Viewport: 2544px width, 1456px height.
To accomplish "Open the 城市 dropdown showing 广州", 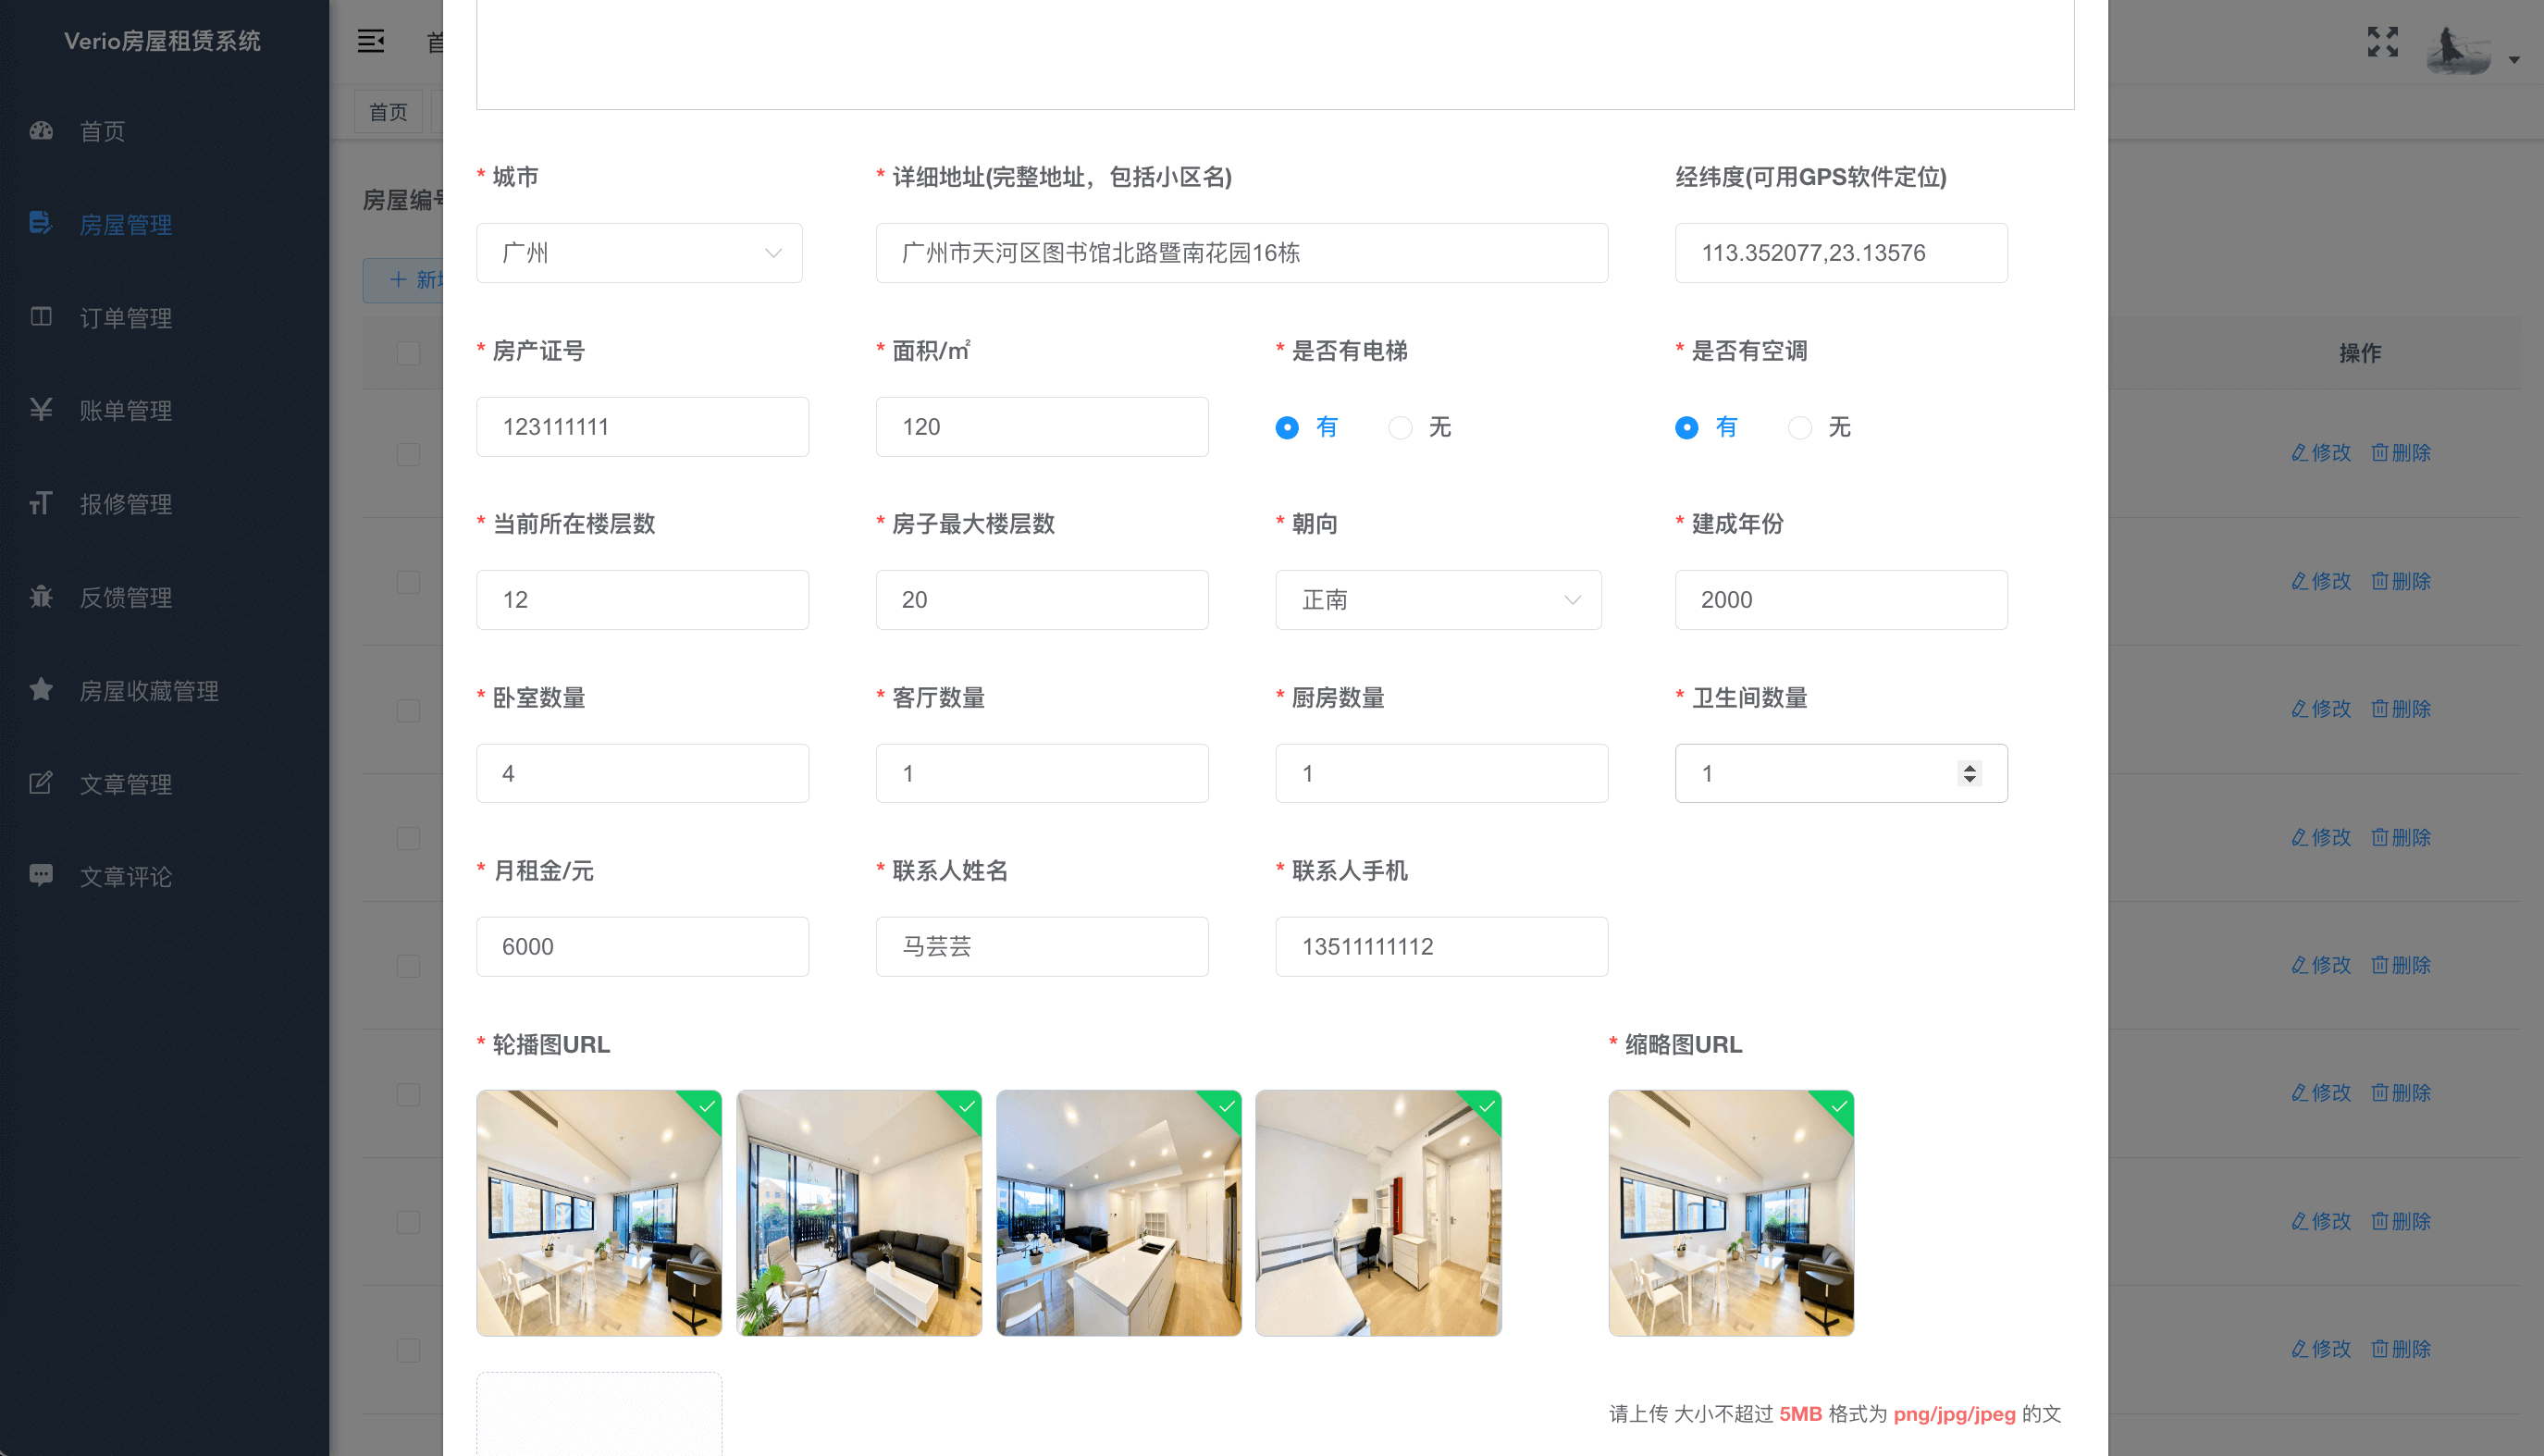I will (639, 253).
